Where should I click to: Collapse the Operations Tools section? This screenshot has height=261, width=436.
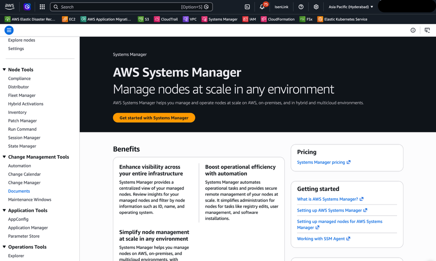tap(4, 247)
